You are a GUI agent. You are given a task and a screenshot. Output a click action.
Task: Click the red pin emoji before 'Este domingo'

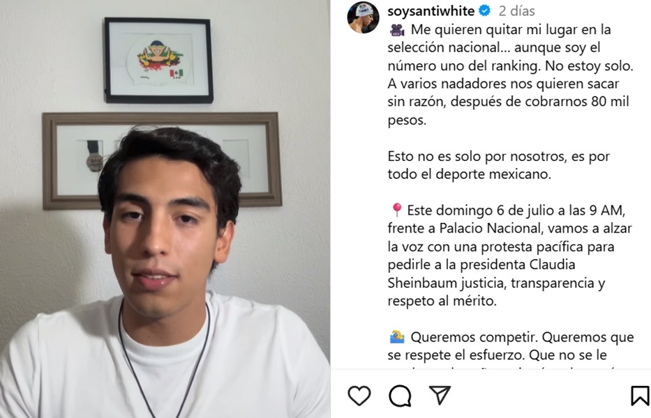pos(396,210)
